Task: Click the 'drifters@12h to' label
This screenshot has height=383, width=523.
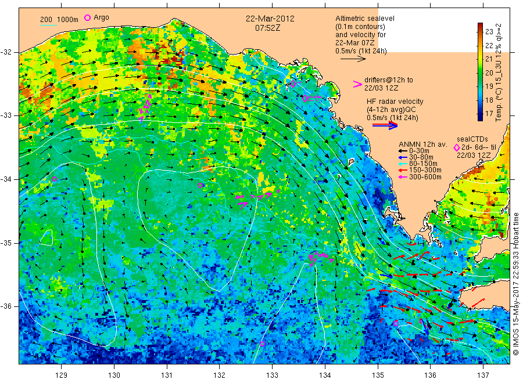Action: coord(389,80)
